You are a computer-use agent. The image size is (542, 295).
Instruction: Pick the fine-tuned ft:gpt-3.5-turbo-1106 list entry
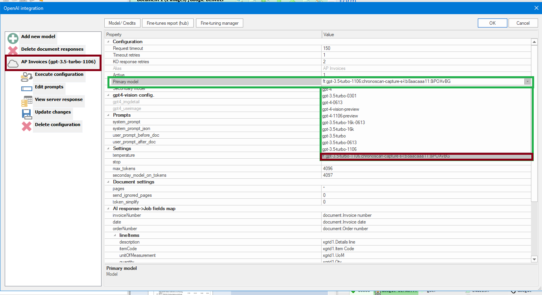386,156
